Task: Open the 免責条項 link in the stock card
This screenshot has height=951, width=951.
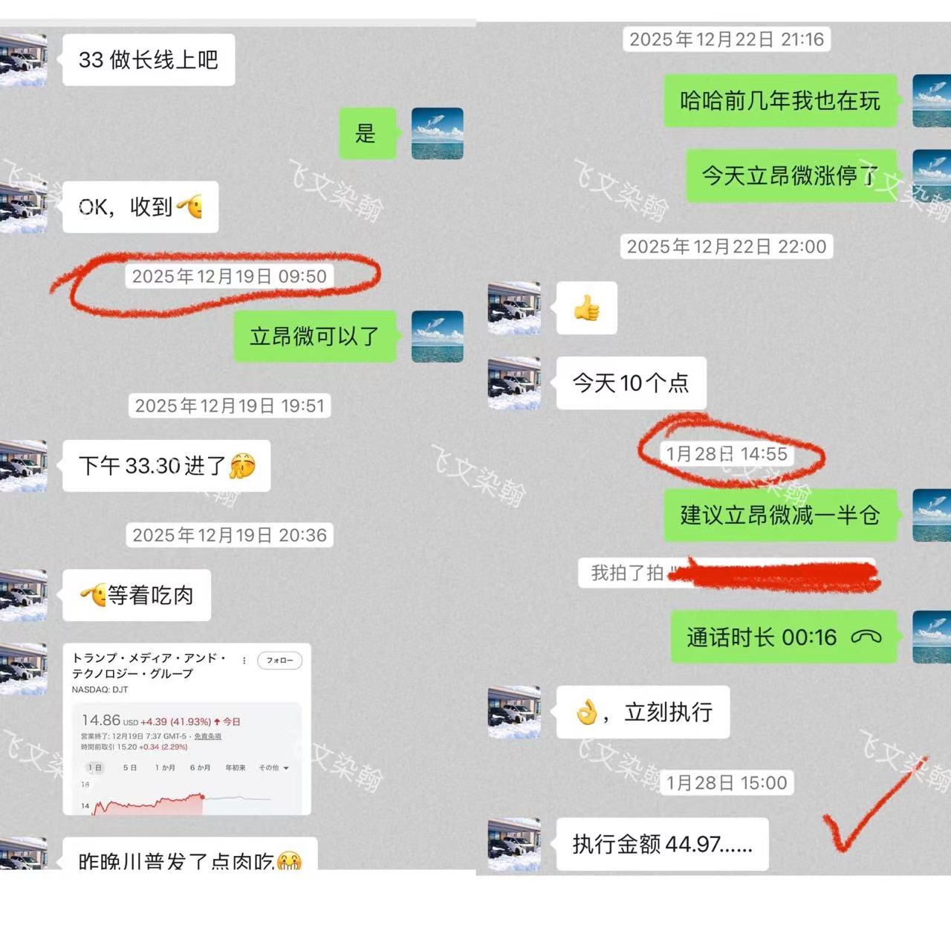Action: pyautogui.click(x=208, y=736)
